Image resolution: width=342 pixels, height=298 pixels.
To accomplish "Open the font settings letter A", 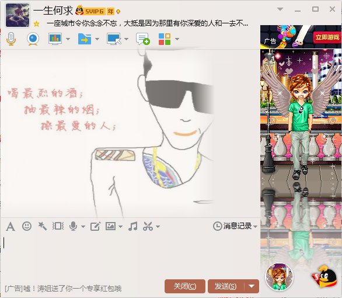I will tap(11, 226).
